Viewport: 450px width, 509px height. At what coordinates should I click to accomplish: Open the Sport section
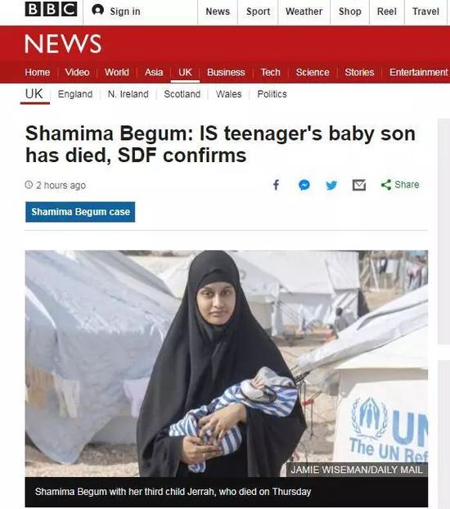pyautogui.click(x=258, y=11)
